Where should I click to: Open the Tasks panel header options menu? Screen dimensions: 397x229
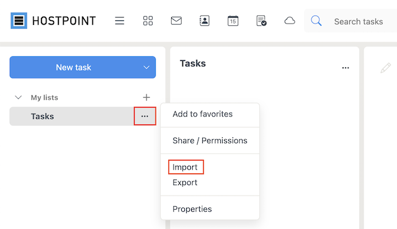346,67
